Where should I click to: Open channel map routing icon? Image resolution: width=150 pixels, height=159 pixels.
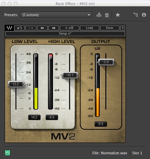coord(135,15)
